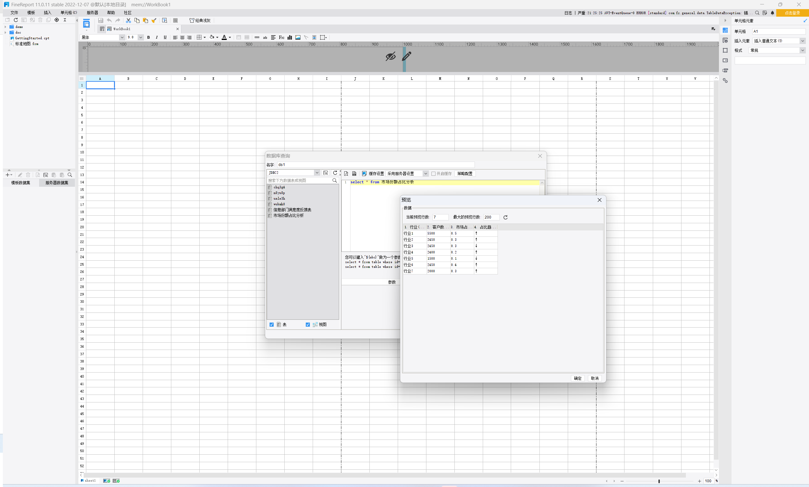The image size is (809, 487).
Task: Click the 策略配置 button
Action: [464, 174]
